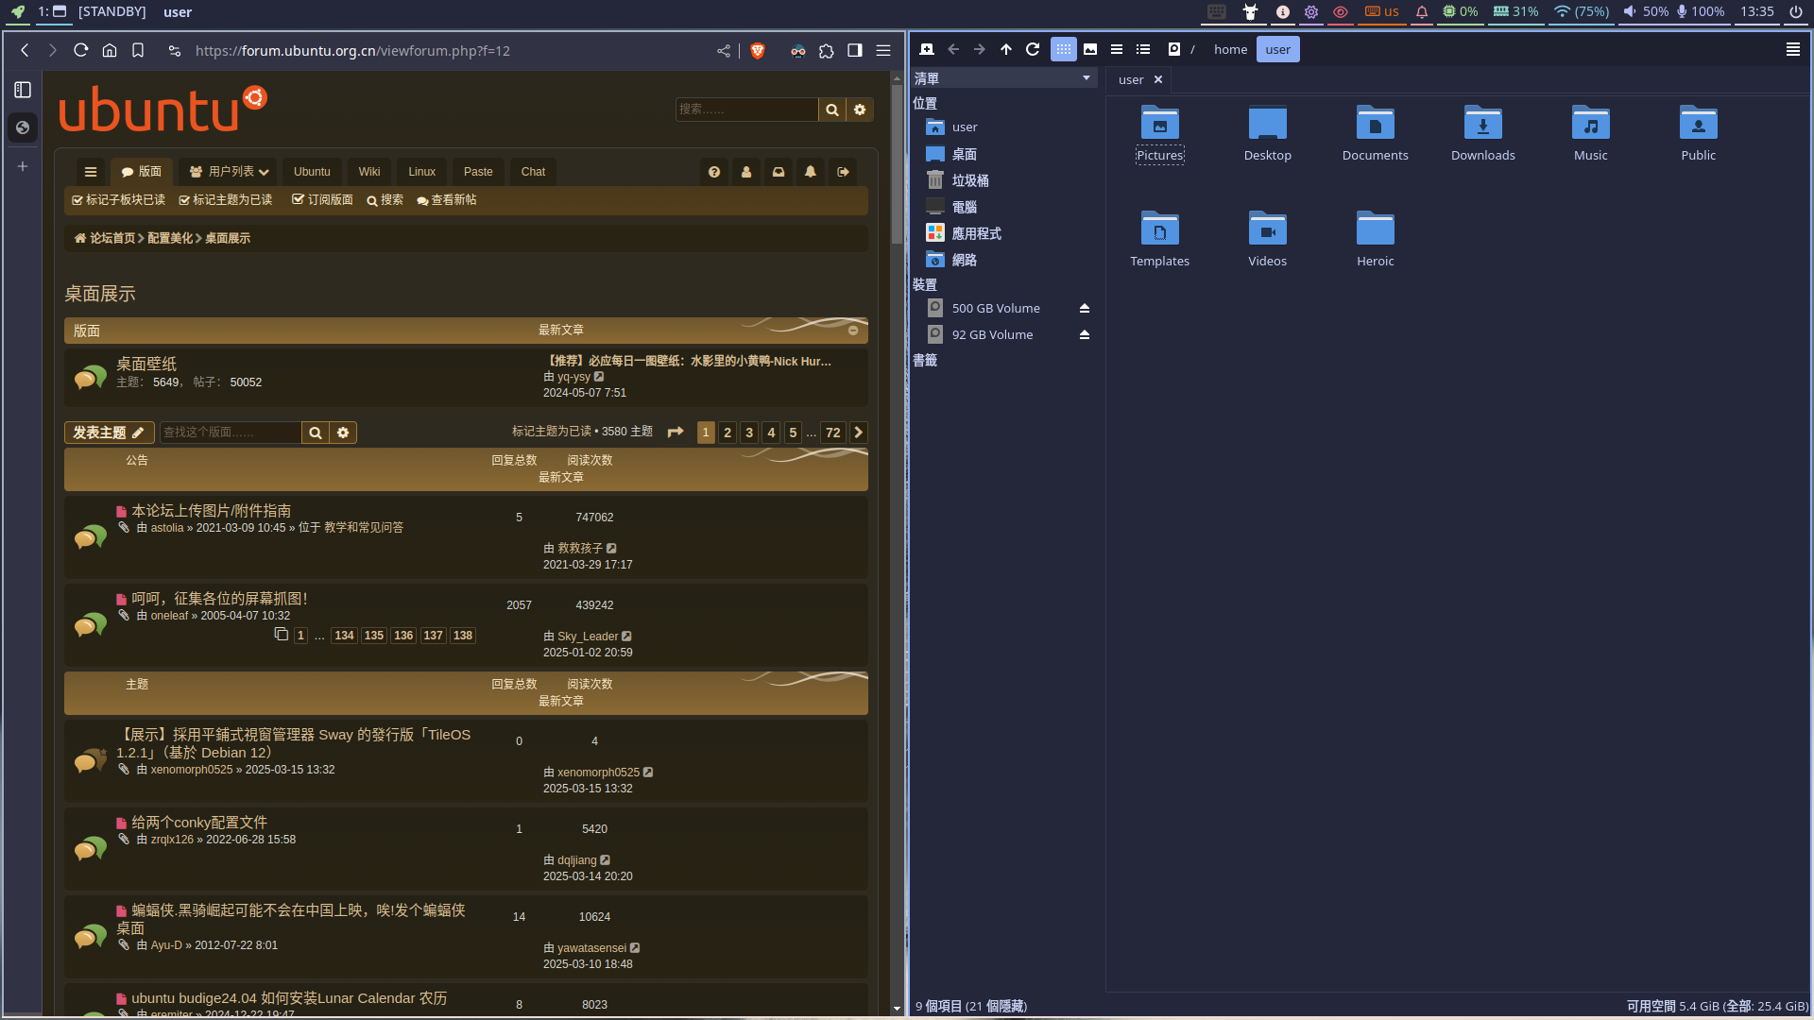
Task: Click the forum logout icon
Action: click(x=843, y=172)
